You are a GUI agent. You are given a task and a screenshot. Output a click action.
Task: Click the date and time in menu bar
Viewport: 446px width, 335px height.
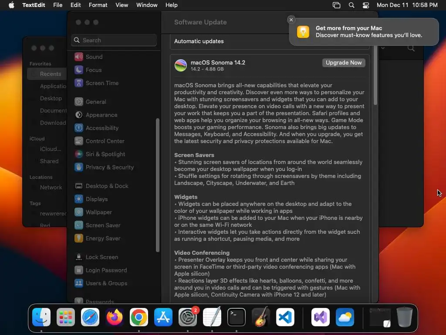[407, 5]
